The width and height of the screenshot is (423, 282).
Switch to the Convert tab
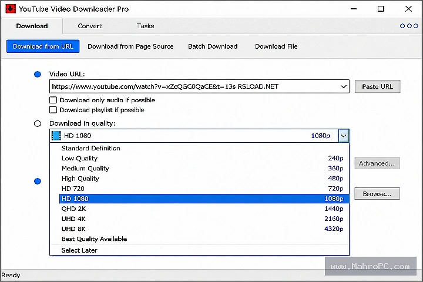[x=89, y=26]
